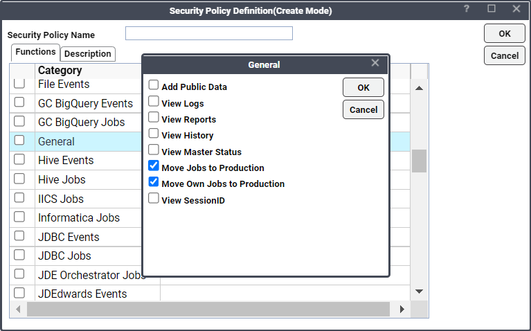The width and height of the screenshot is (531, 331).
Task: Maximize the Security Policy Definition window
Action: pyautogui.click(x=492, y=9)
